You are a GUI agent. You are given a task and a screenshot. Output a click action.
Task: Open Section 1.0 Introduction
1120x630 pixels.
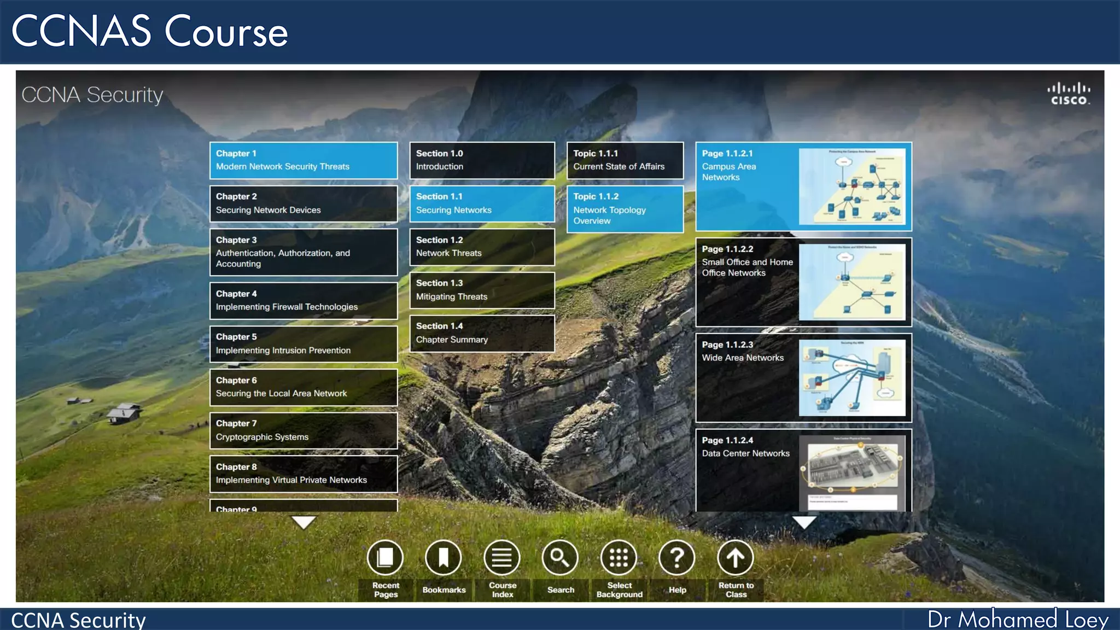482,160
